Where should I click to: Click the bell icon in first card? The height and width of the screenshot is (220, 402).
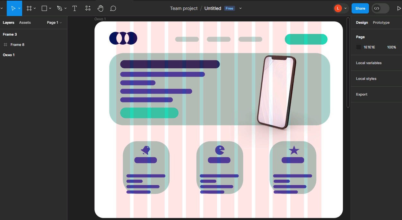145,150
